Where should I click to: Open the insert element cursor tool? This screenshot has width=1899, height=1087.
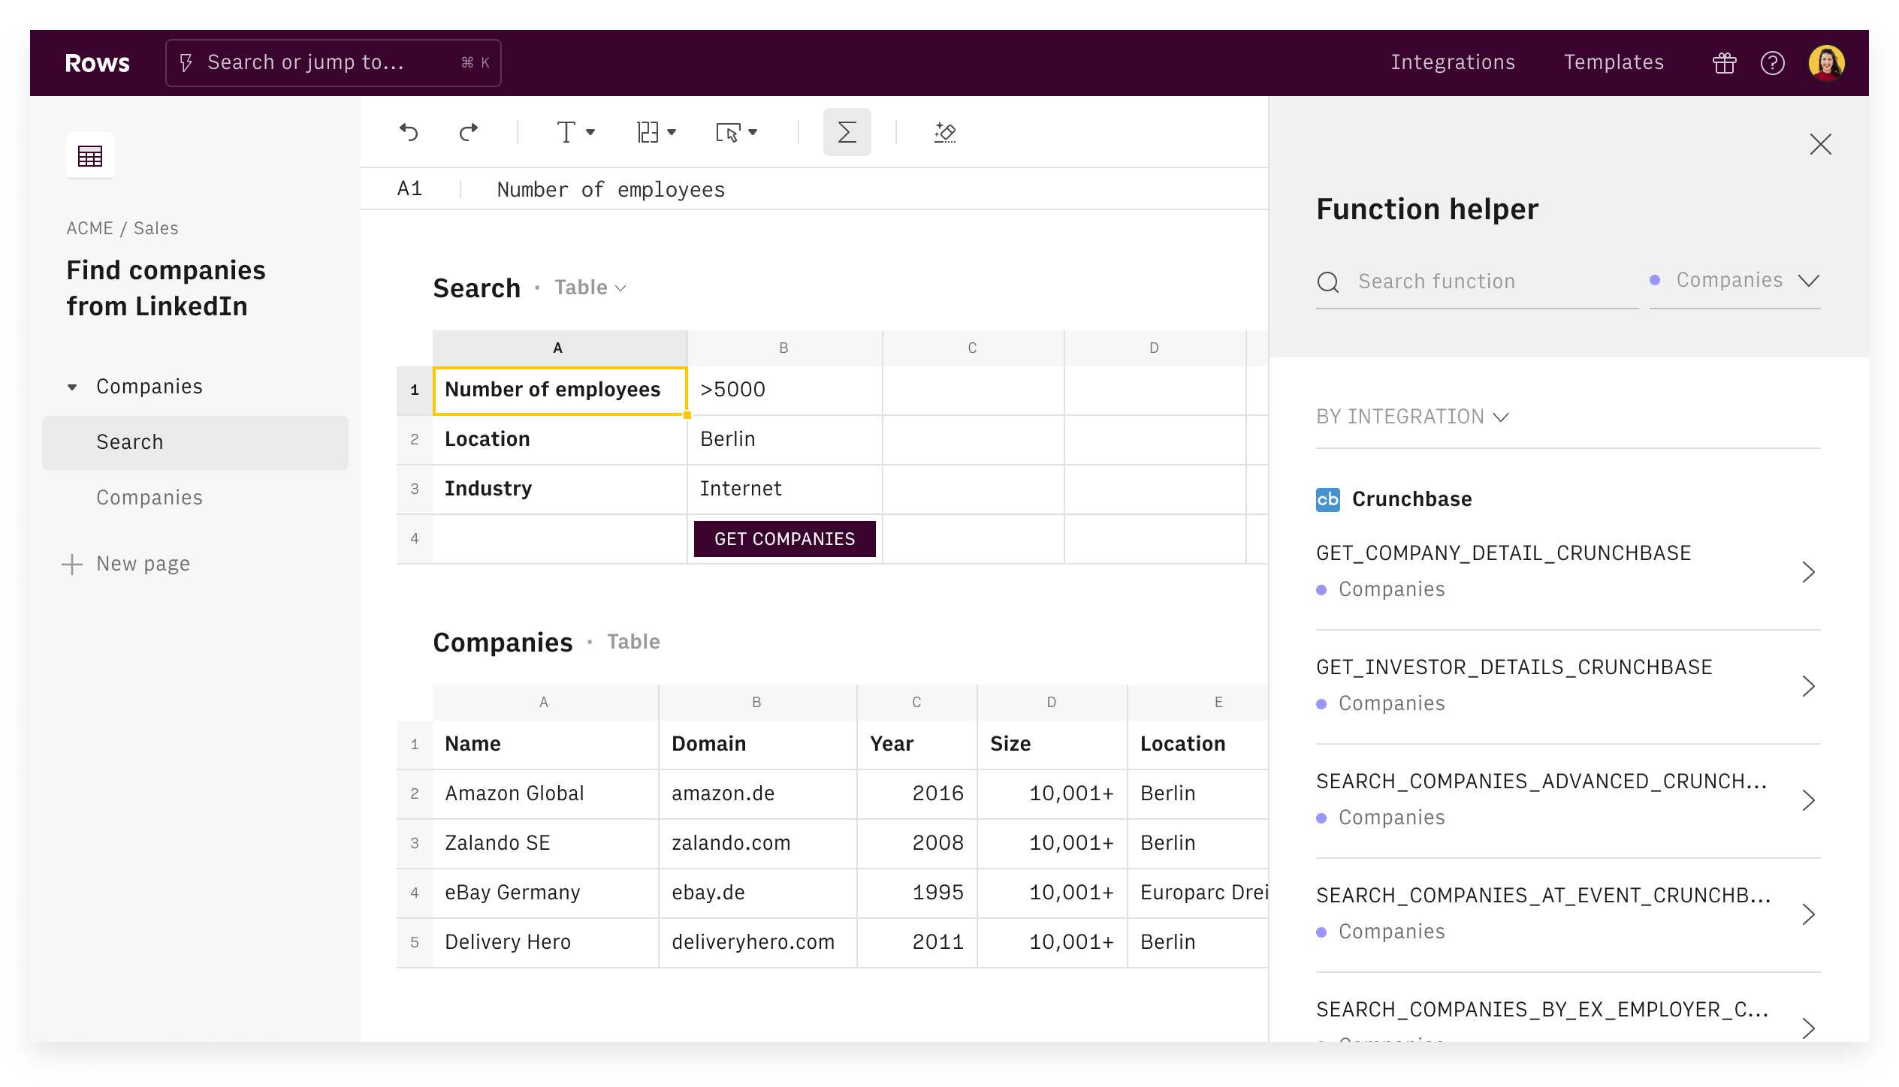pyautogui.click(x=728, y=133)
